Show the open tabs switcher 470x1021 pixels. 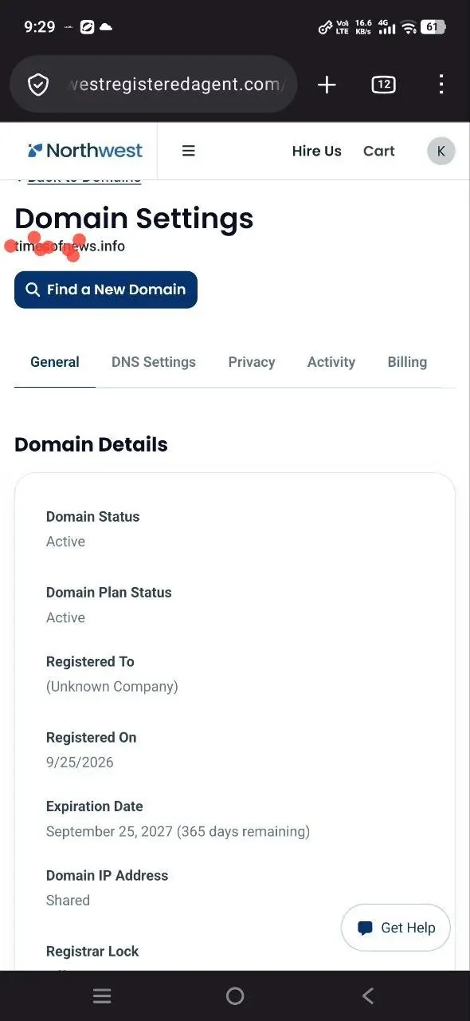click(x=383, y=85)
